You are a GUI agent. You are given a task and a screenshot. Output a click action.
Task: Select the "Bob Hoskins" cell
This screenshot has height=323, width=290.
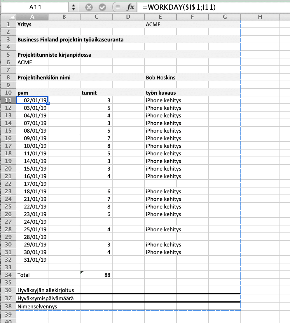point(160,78)
